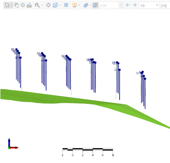Click the magnet snap tool
This screenshot has height=163, width=170.
(37, 5)
